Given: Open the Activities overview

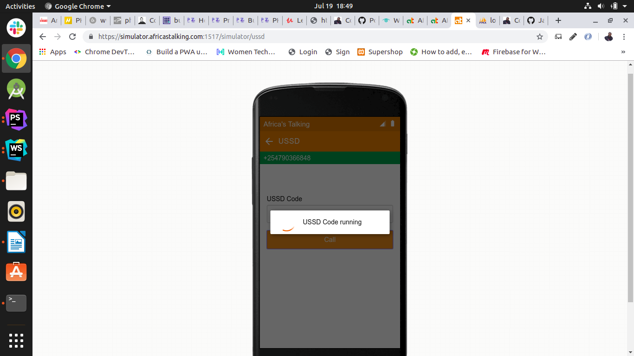Looking at the screenshot, I should 20,6.
